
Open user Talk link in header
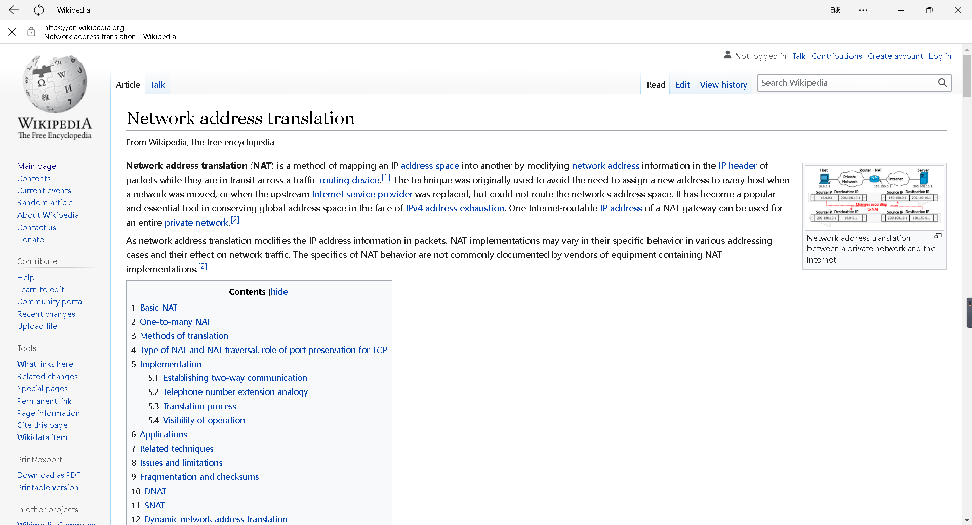[x=799, y=56]
